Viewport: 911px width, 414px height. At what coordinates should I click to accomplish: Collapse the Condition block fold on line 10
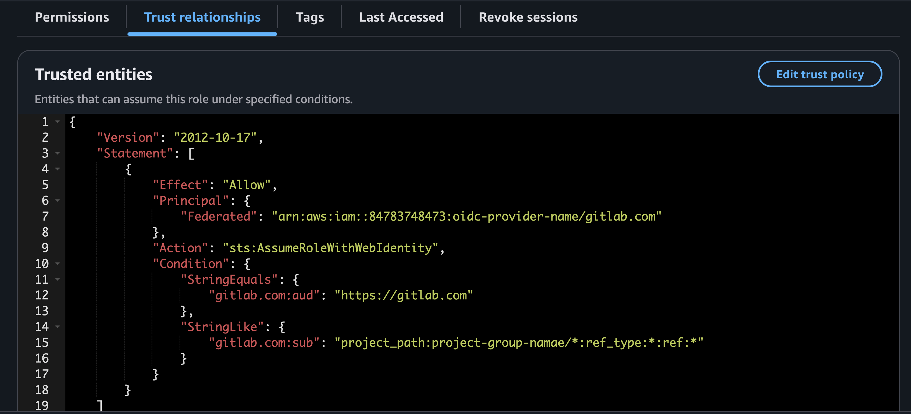coord(57,263)
